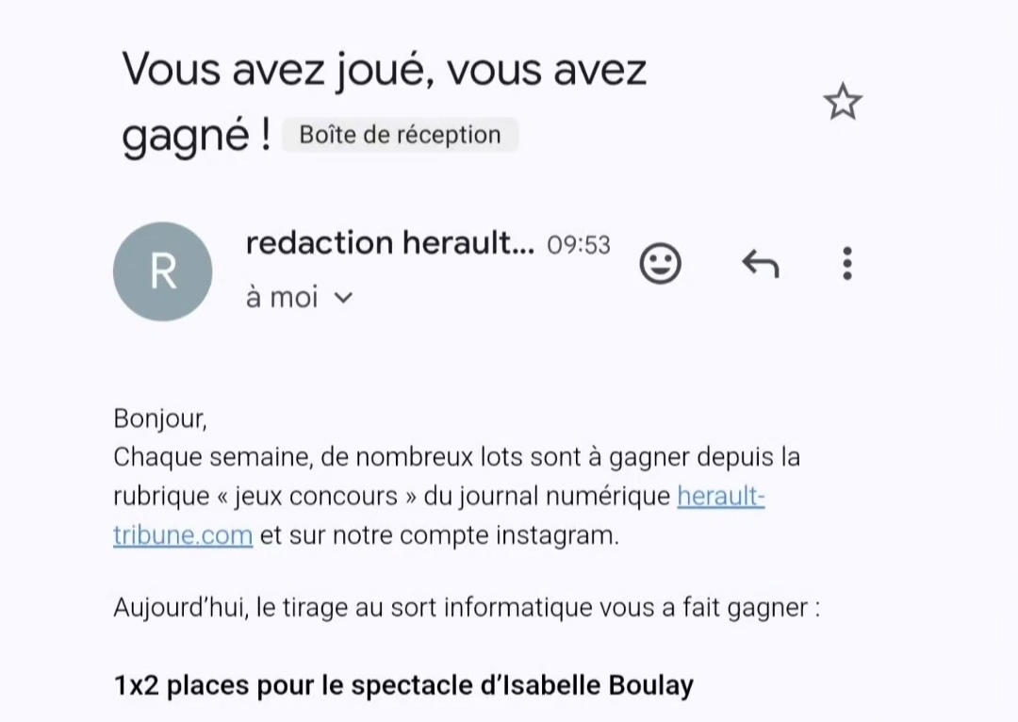Click the 09:53 timestamp
This screenshot has width=1018, height=722.
pyautogui.click(x=579, y=245)
